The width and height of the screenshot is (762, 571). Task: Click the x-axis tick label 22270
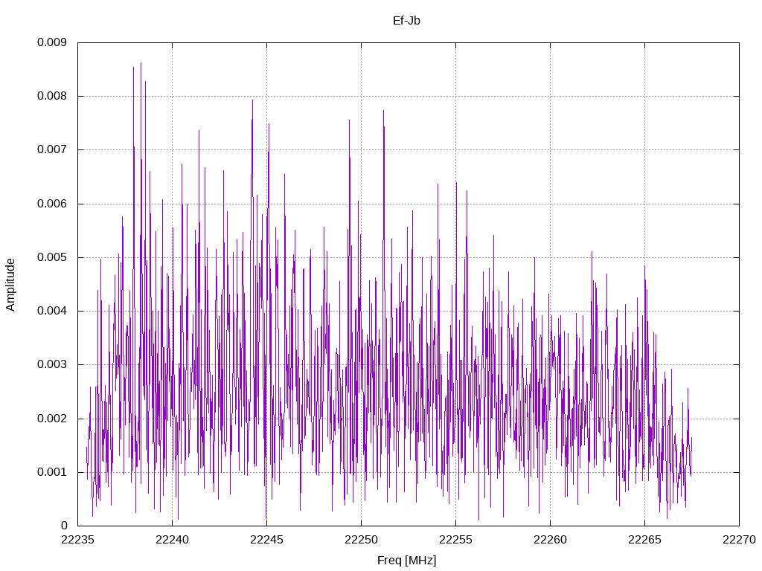coord(739,540)
